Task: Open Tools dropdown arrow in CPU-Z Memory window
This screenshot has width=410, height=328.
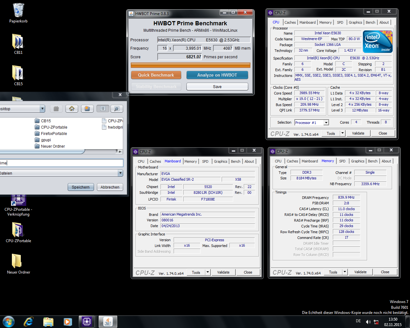Action: pos(345,272)
